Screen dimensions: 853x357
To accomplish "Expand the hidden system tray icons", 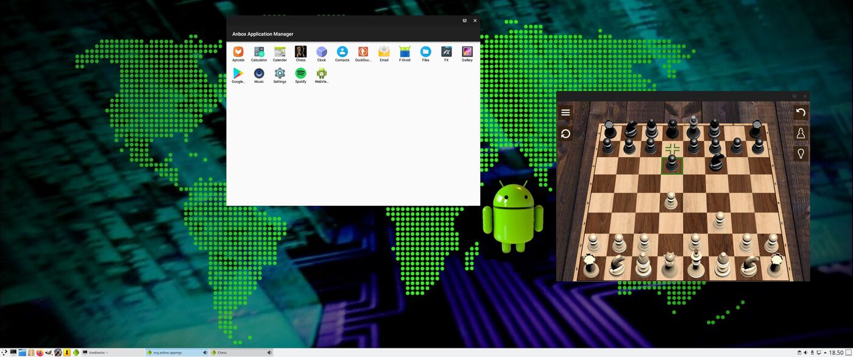I will [x=825, y=353].
